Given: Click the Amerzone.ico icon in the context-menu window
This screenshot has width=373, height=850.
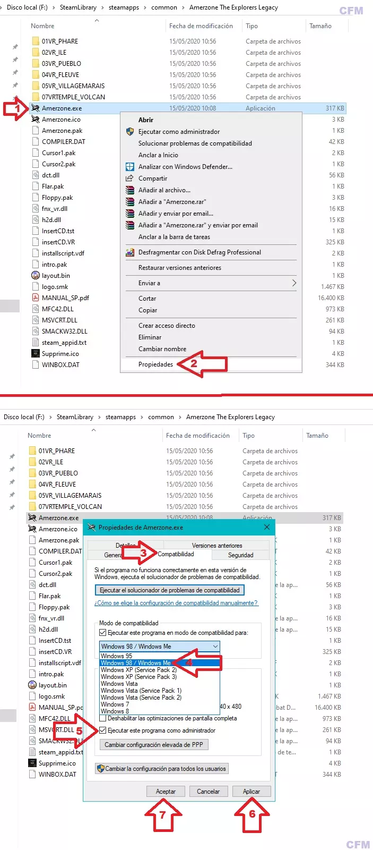Looking at the screenshot, I should (x=36, y=119).
